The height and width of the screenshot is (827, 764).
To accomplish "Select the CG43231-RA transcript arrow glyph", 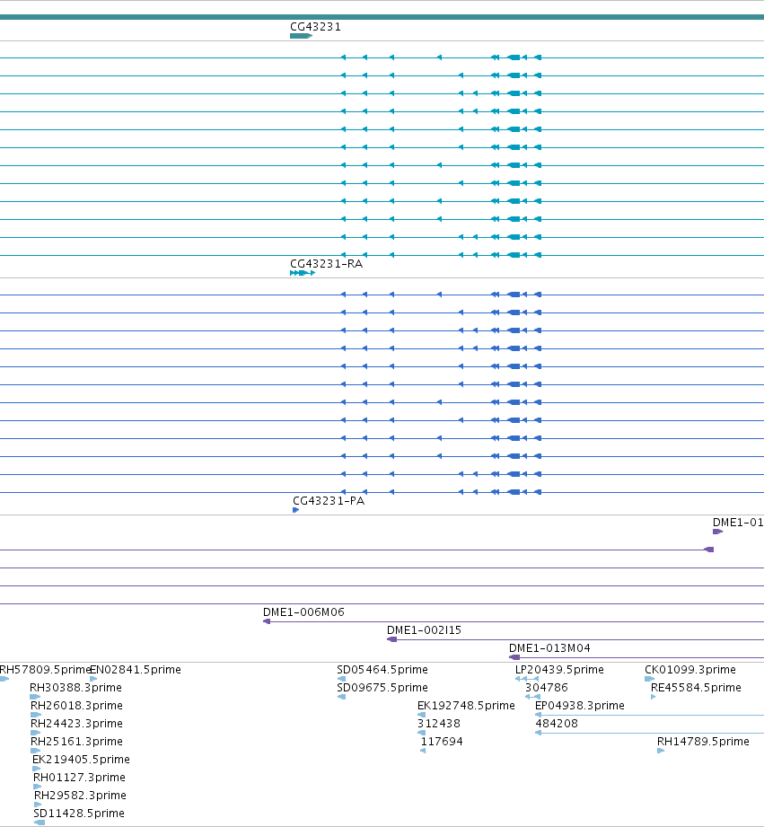I will [303, 273].
